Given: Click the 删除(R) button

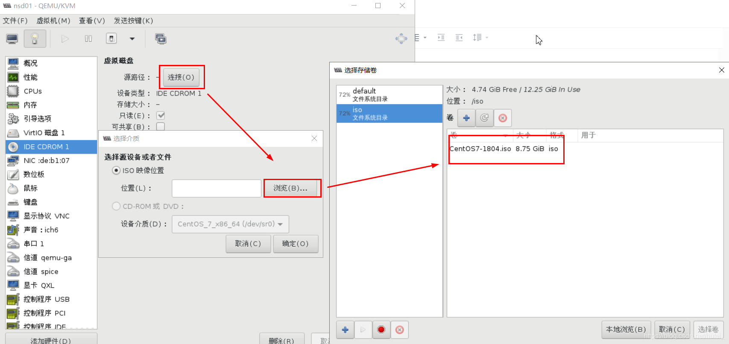Looking at the screenshot, I should [x=282, y=339].
